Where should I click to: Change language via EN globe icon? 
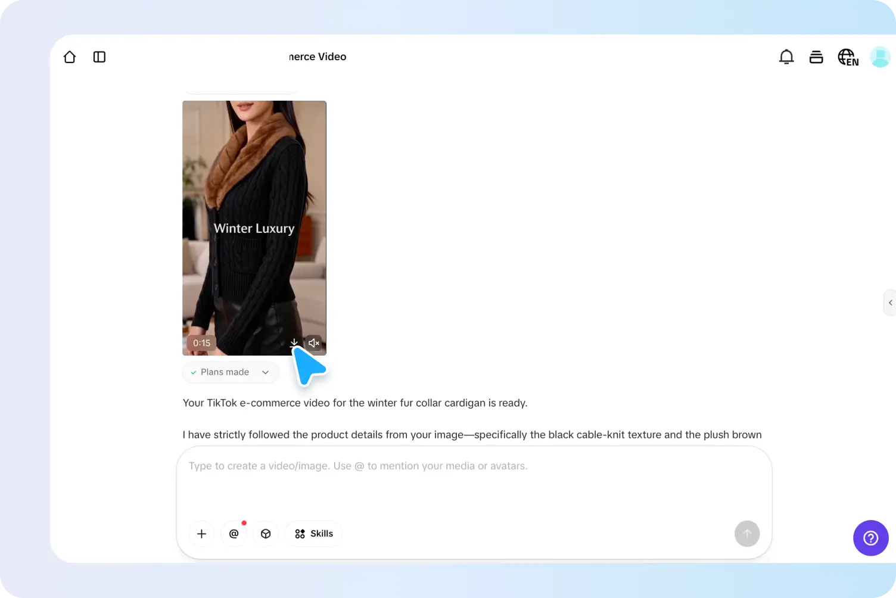(x=848, y=57)
